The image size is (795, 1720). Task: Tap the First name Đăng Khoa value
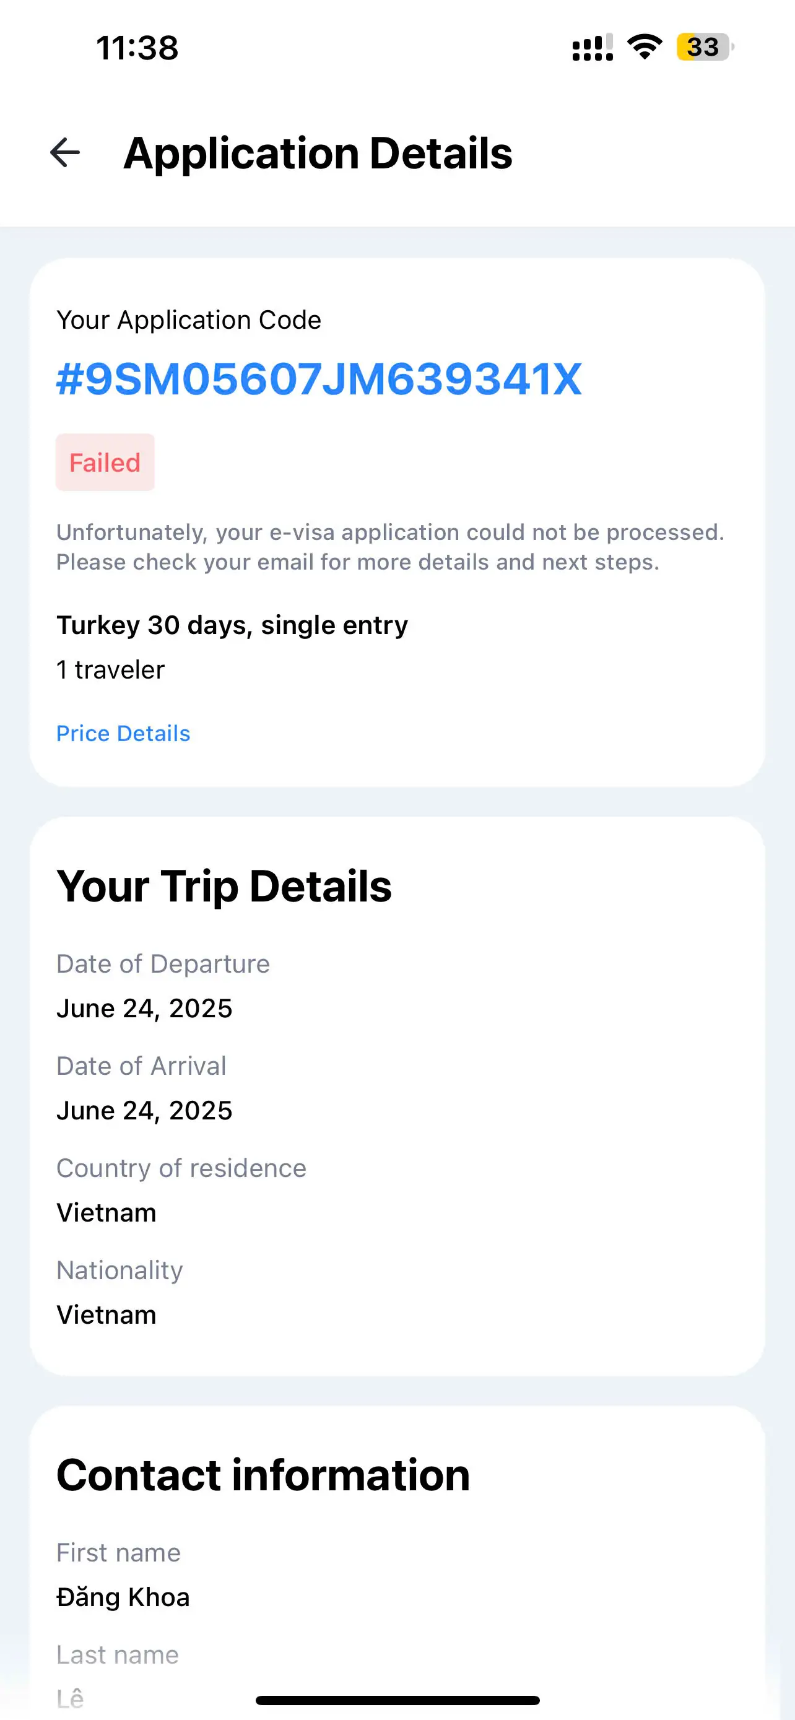tap(123, 1597)
